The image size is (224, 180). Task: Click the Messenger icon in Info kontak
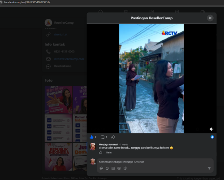(48, 66)
